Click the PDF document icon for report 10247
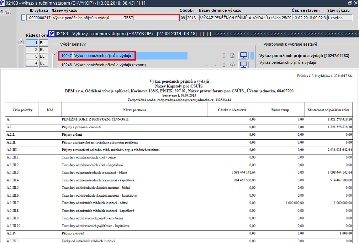The image size is (359, 243). pos(232,56)
